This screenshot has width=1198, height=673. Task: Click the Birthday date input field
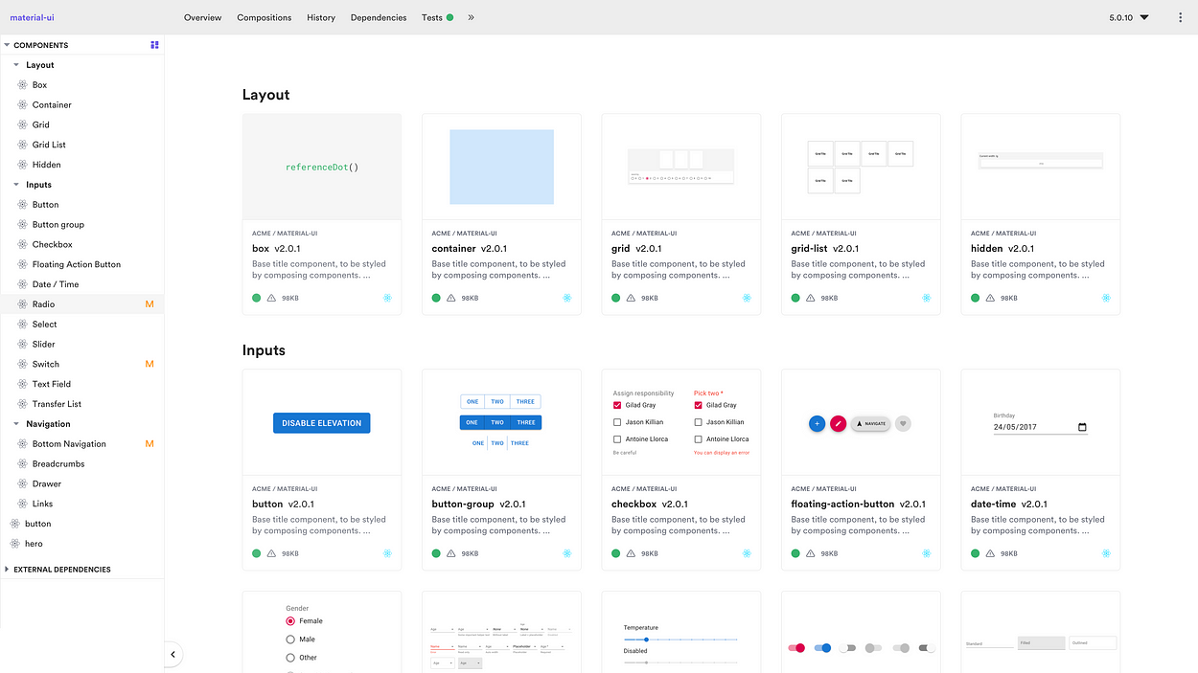[1041, 427]
